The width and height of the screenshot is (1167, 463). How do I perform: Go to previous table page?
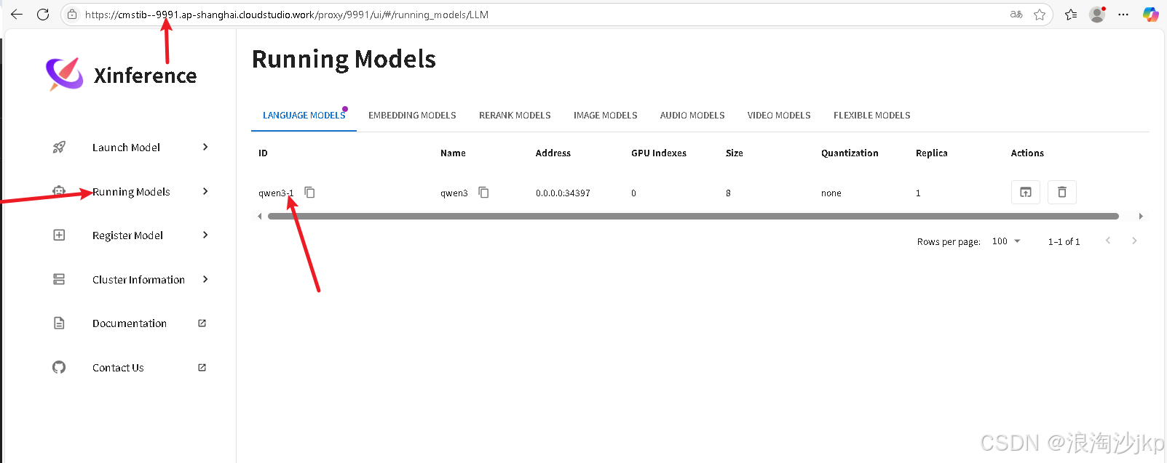[x=1108, y=241]
